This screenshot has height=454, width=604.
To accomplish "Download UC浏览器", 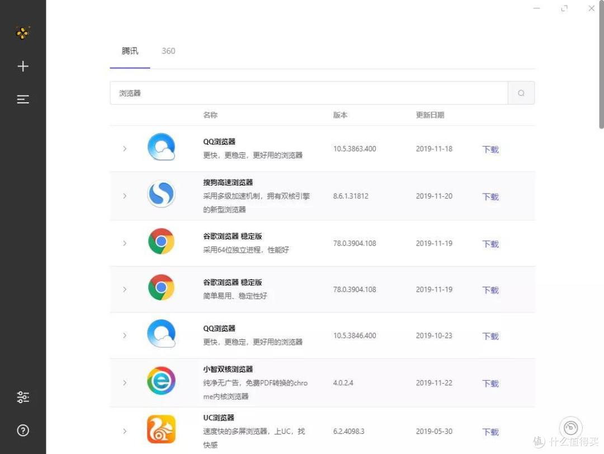I will click(490, 432).
